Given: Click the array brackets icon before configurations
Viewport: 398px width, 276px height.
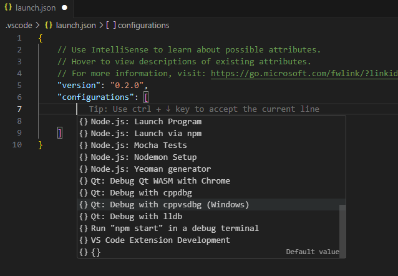Looking at the screenshot, I should 111,25.
